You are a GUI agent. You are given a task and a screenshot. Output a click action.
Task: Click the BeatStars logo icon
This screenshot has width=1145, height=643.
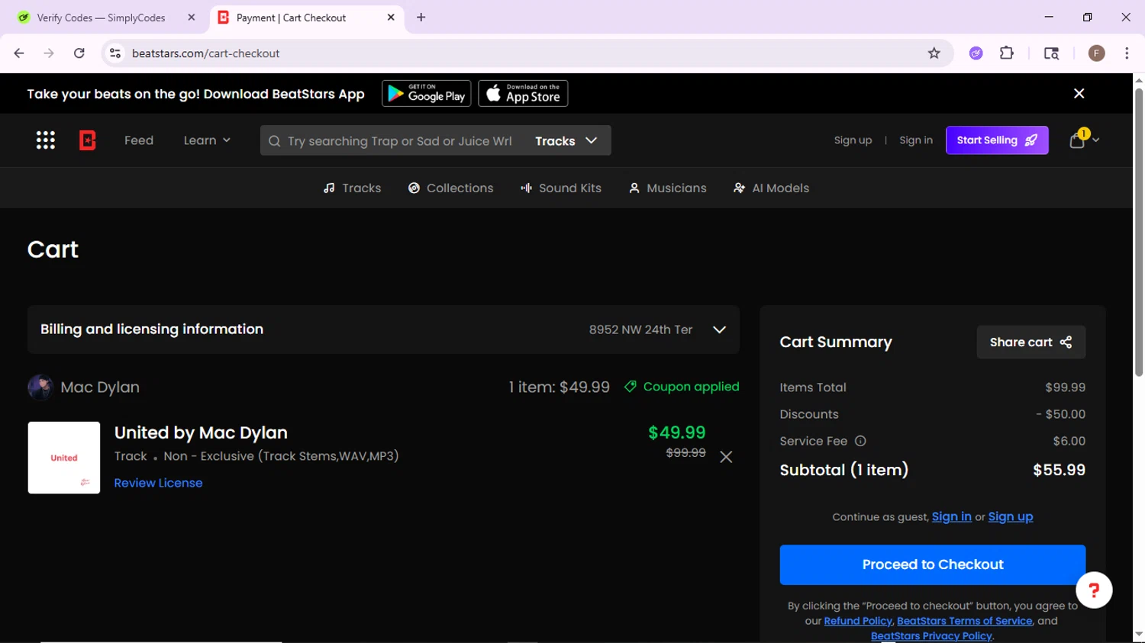[88, 140]
